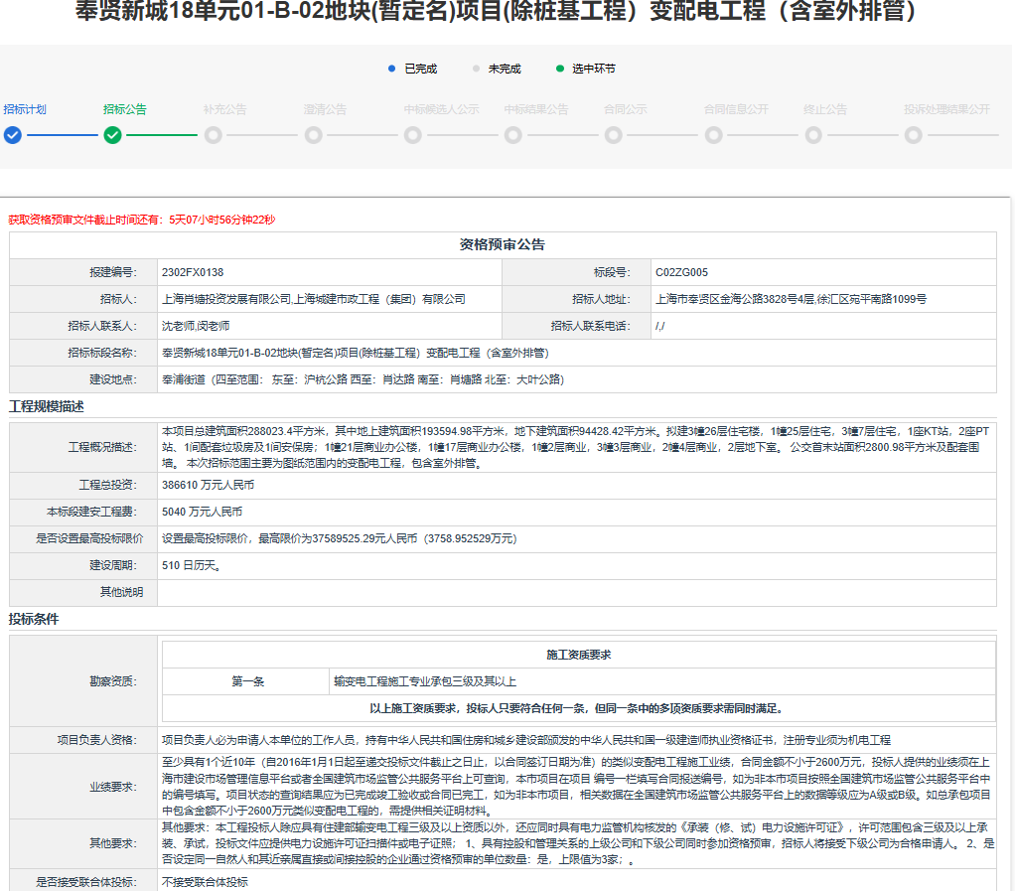The width and height of the screenshot is (1015, 891).
Task: Click 不接受联合体投标 text
Action: (x=206, y=882)
